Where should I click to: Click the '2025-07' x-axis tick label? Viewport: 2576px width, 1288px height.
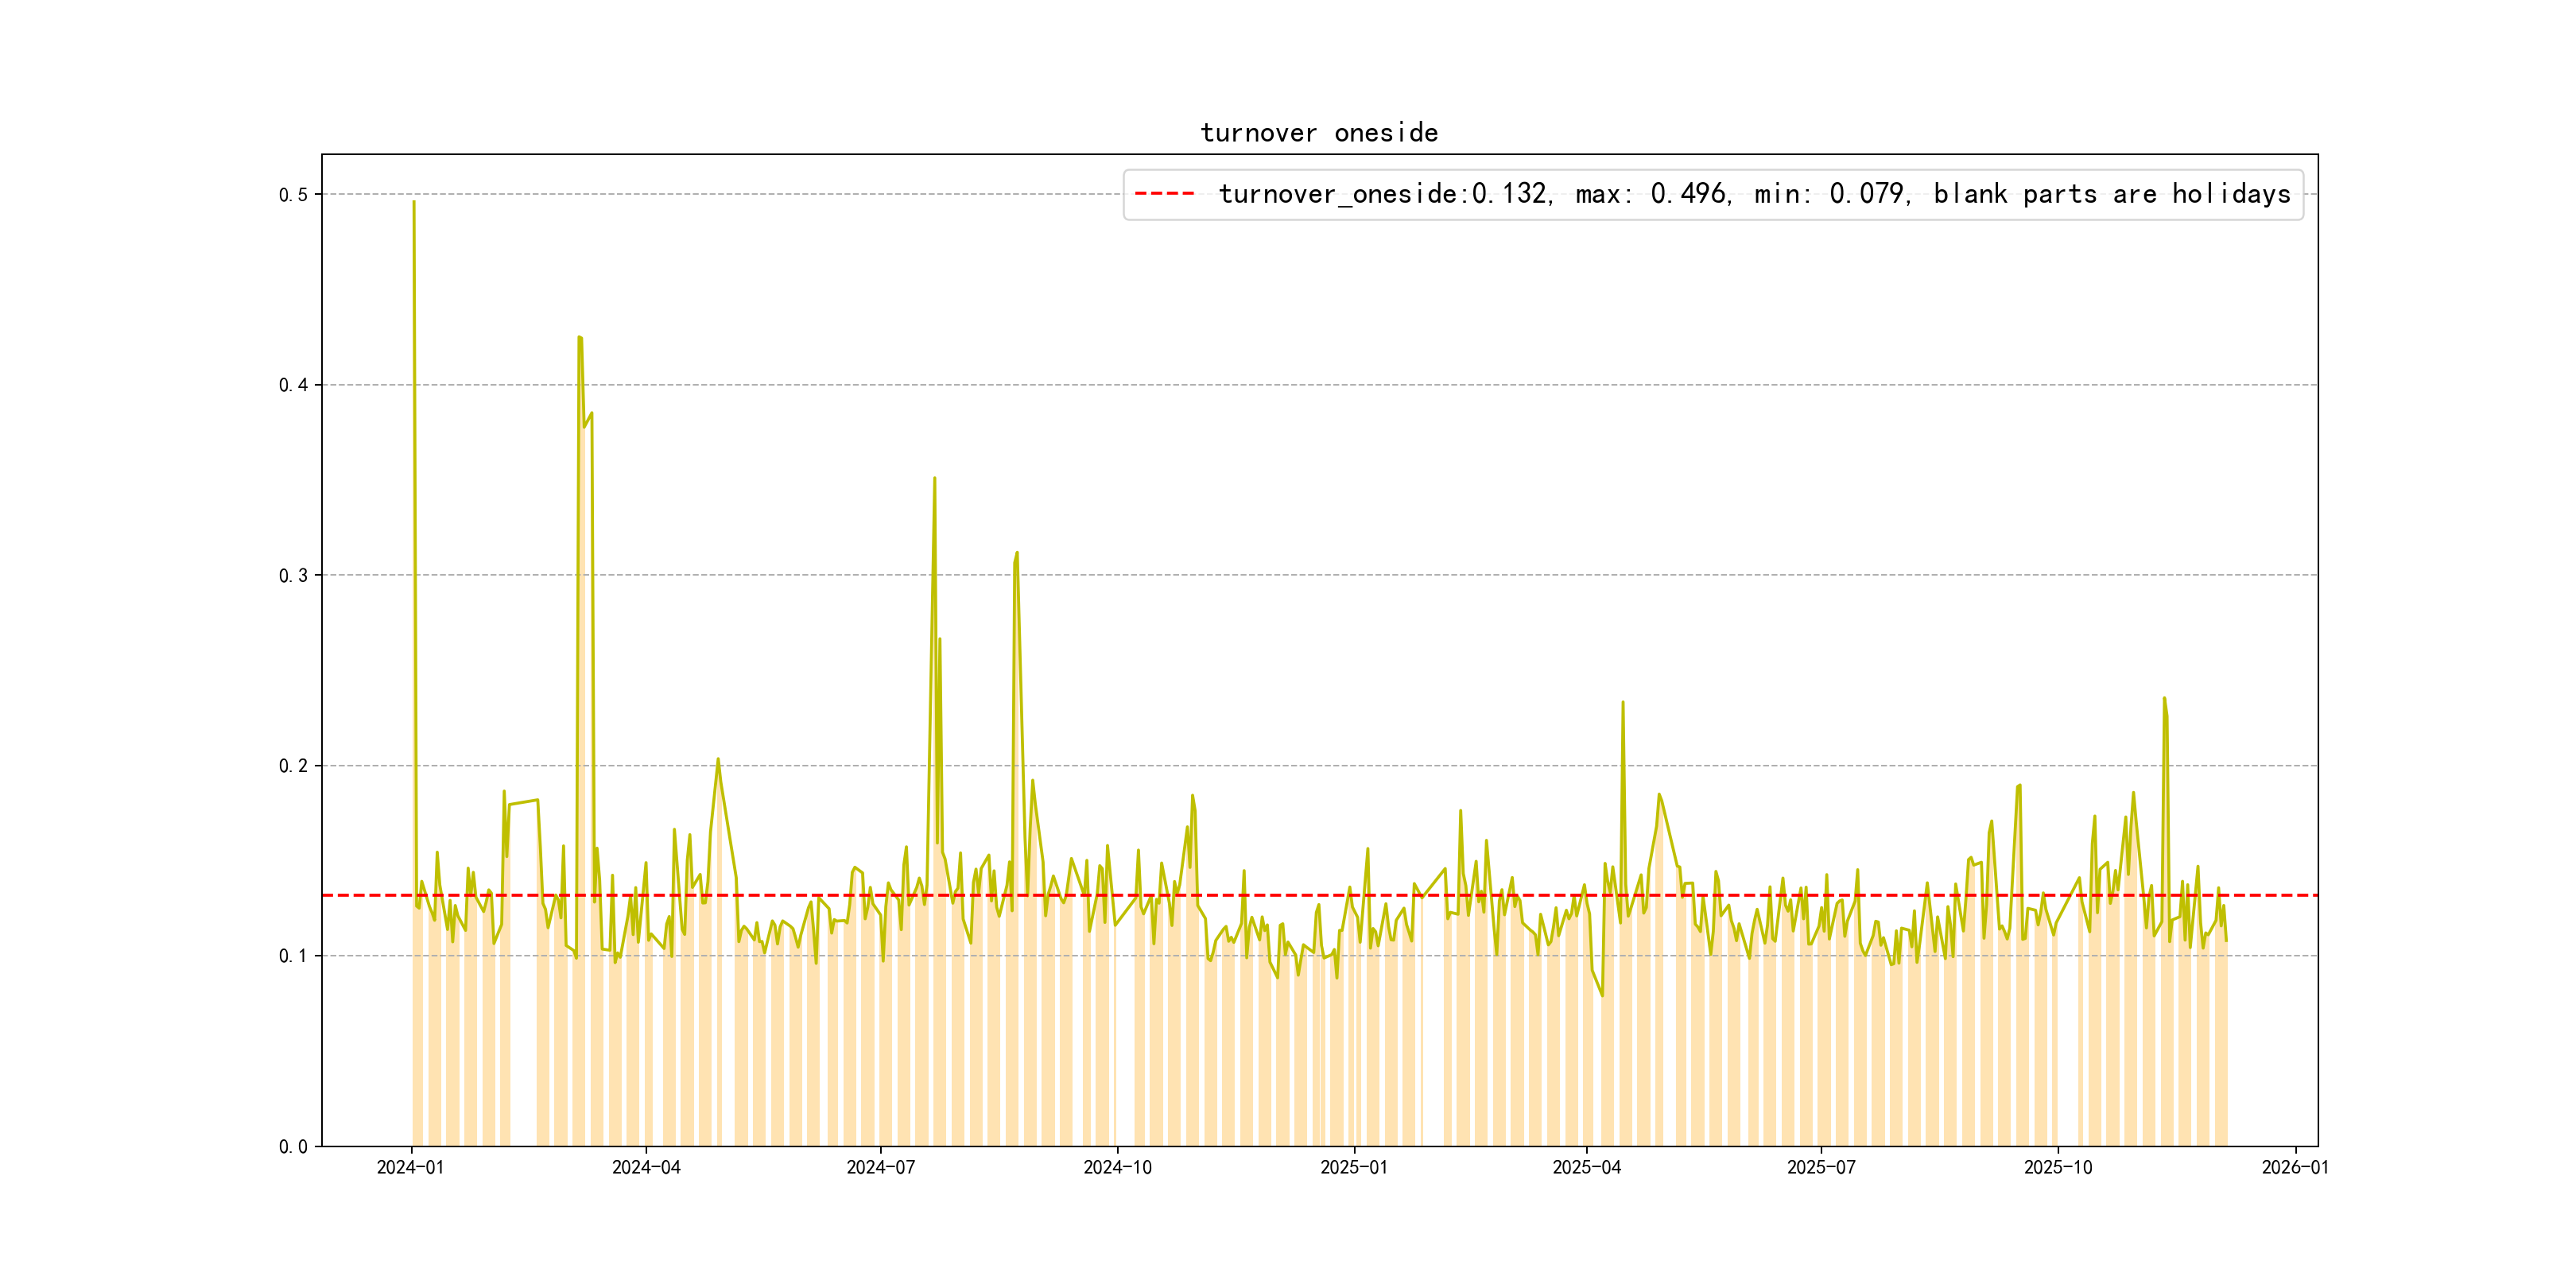[1821, 1167]
